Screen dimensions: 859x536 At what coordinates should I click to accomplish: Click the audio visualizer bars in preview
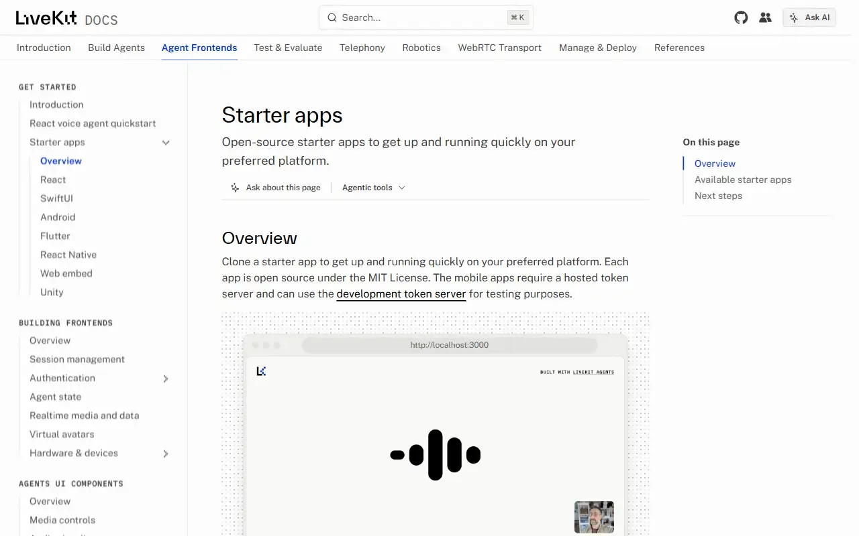(436, 455)
